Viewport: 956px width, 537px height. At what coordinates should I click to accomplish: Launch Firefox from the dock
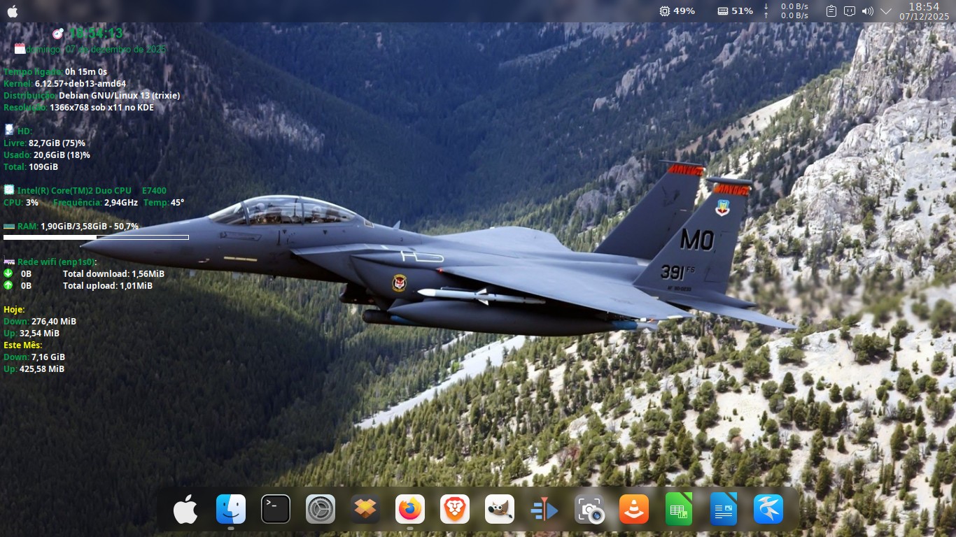coord(410,509)
